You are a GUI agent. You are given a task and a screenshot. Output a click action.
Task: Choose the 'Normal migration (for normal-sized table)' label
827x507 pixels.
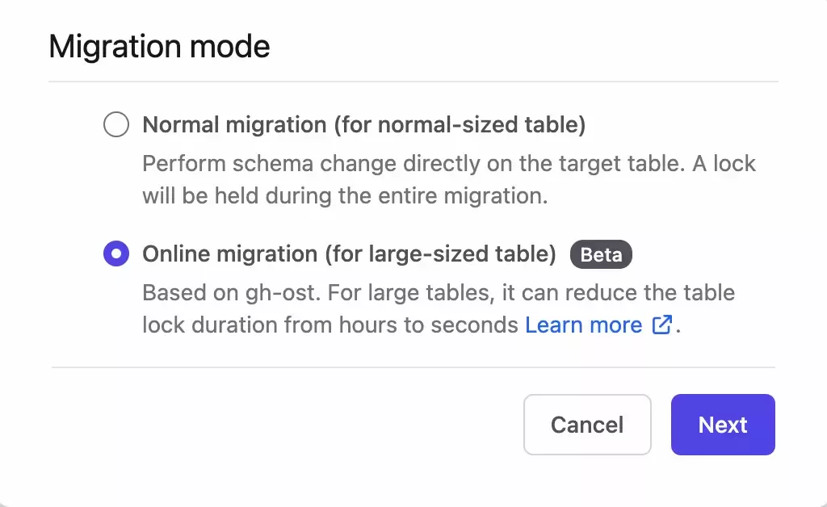pyautogui.click(x=364, y=125)
